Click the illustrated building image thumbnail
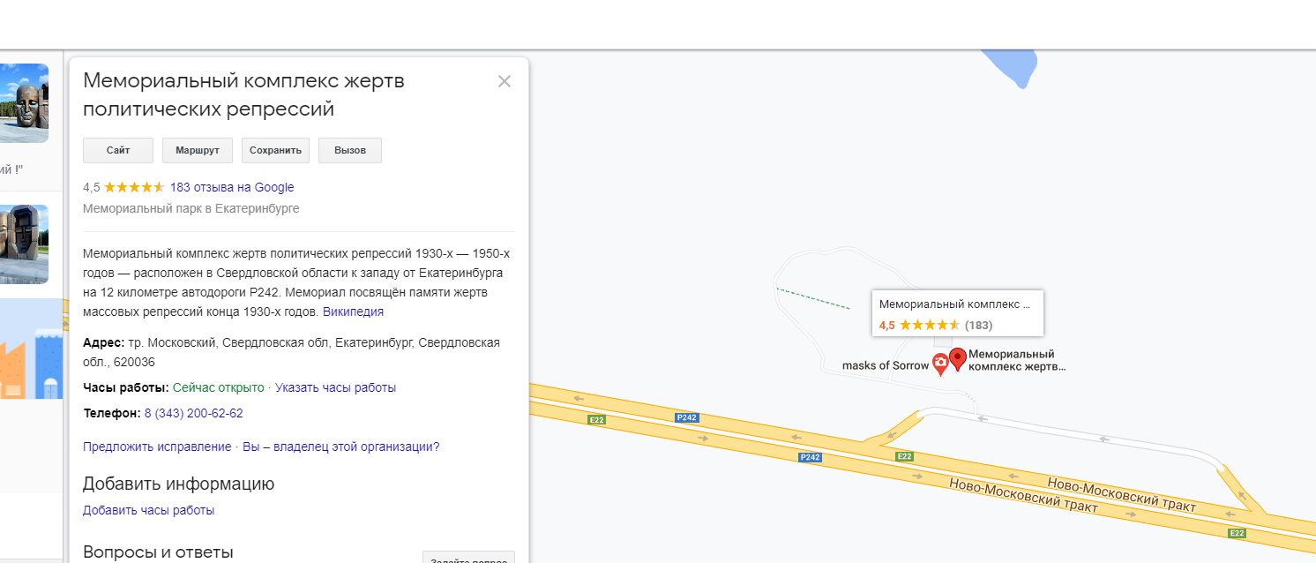This screenshot has height=563, width=1316. pyautogui.click(x=32, y=349)
